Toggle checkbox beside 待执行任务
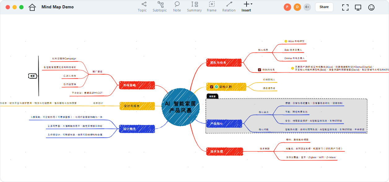389x182 pixels. point(260,70)
